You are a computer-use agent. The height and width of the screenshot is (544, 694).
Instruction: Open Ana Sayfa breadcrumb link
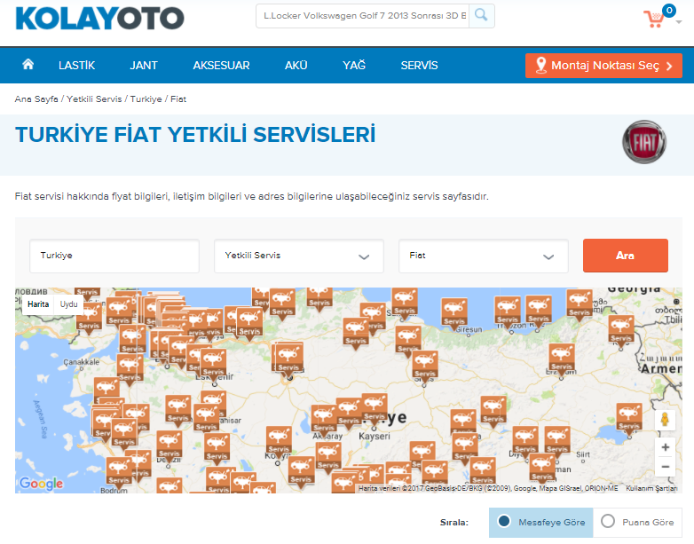(36, 99)
